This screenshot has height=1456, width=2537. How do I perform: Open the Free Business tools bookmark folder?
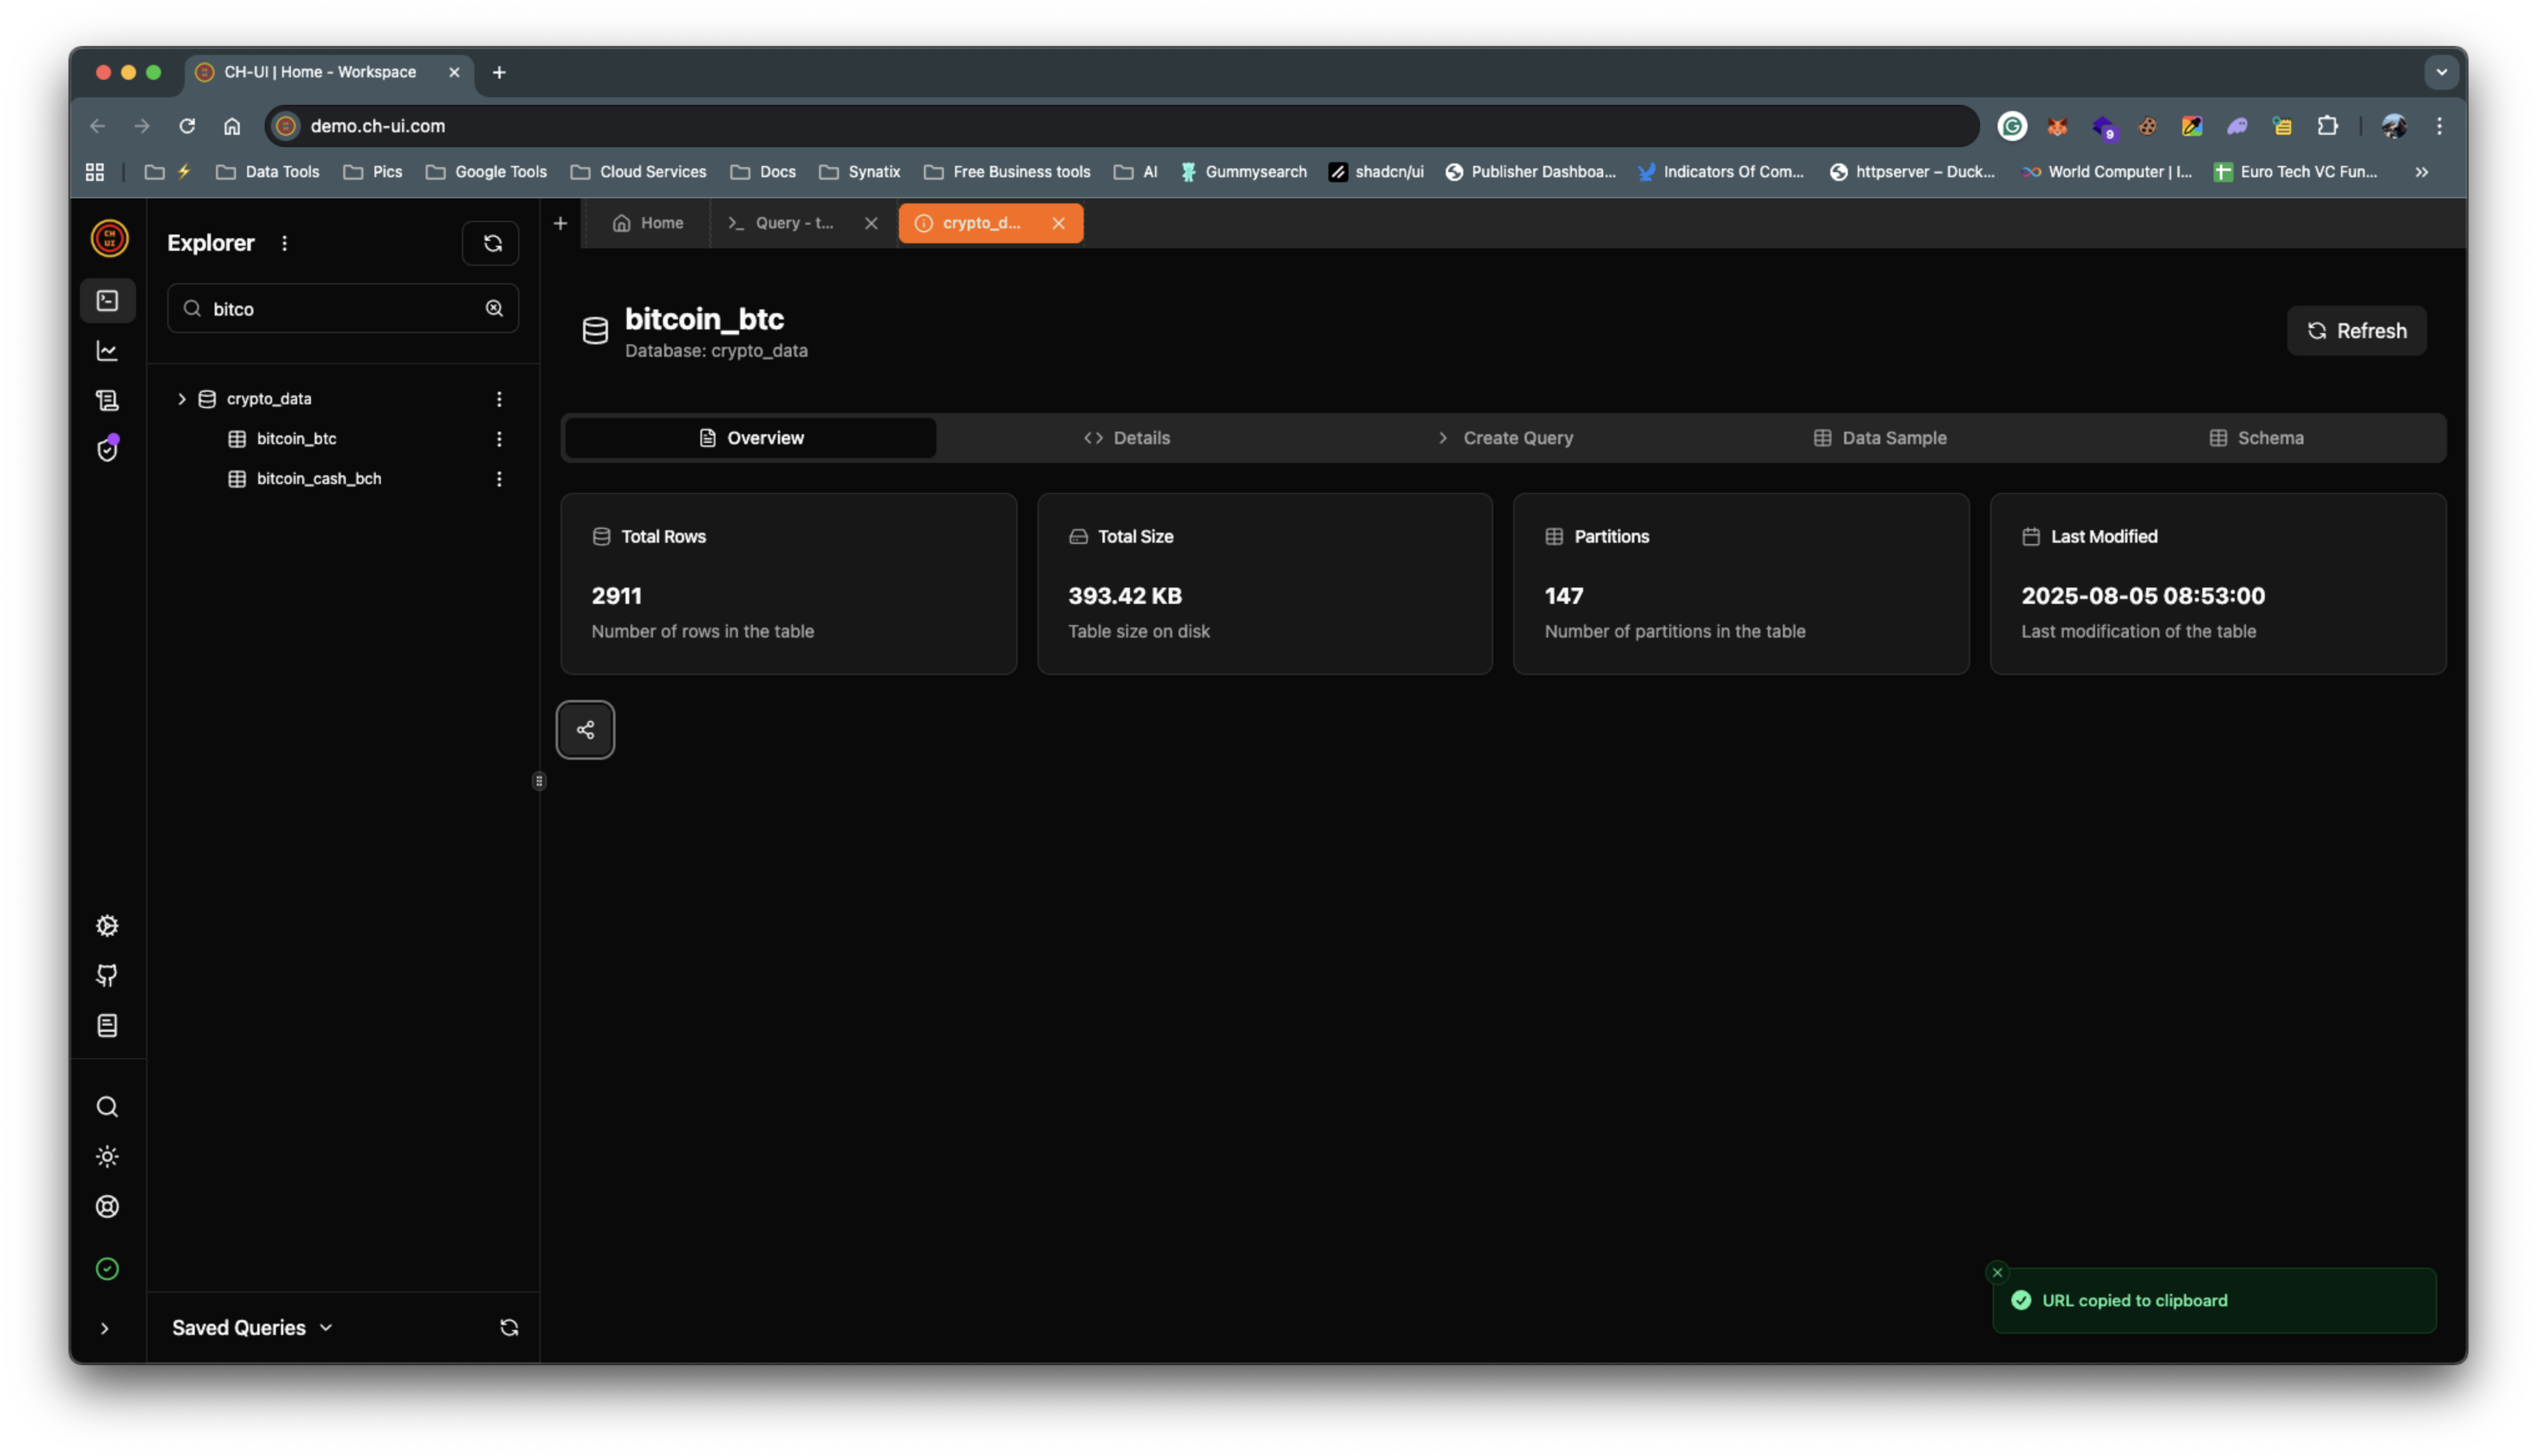coord(1006,172)
